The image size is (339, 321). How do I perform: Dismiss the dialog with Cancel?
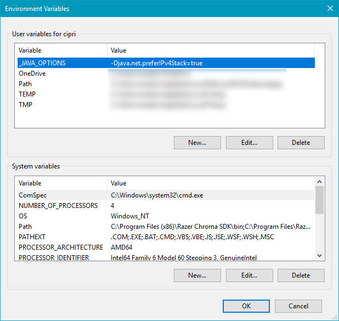(x=298, y=306)
